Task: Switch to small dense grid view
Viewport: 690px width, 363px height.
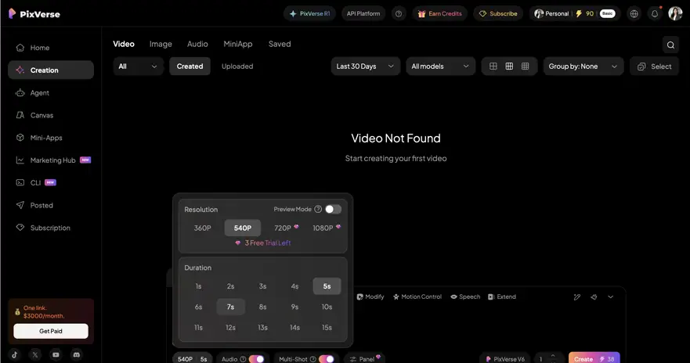Action: 525,66
